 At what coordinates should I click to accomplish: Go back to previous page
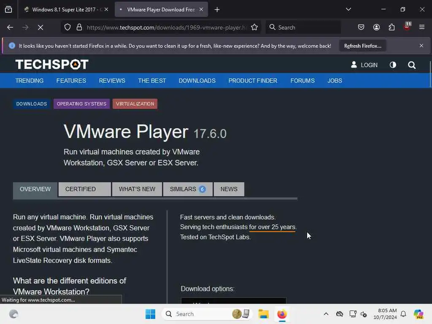[x=10, y=27]
